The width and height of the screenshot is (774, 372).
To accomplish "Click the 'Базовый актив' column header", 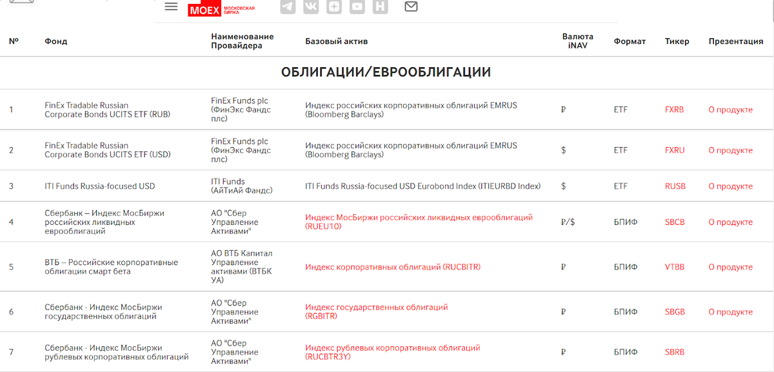I will (337, 41).
